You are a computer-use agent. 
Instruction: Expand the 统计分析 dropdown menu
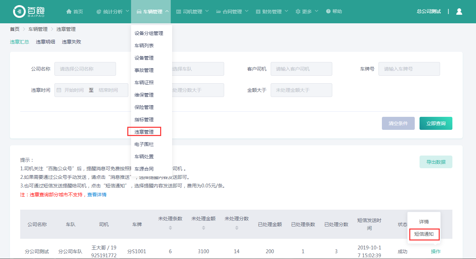(113, 12)
